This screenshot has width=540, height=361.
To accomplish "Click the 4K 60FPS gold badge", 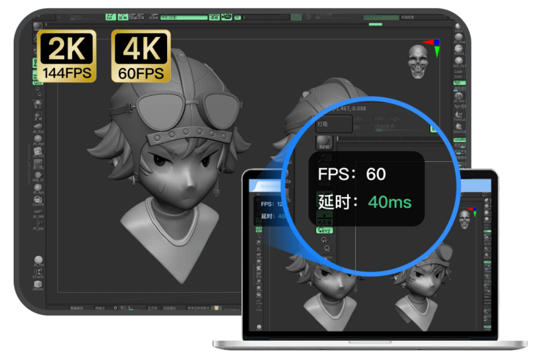I will (141, 56).
